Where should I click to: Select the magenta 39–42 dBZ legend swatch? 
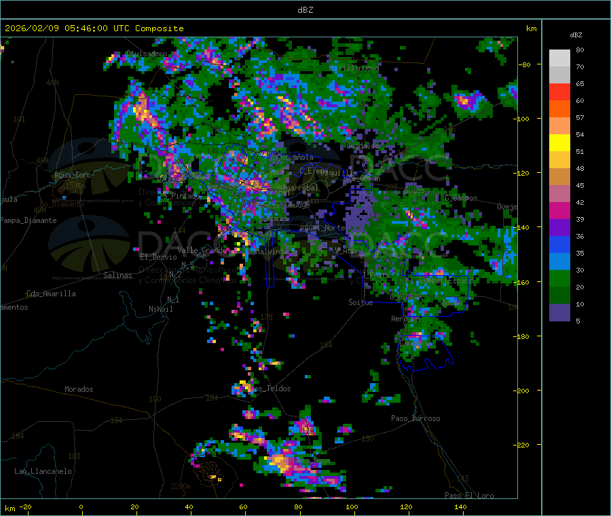click(559, 210)
